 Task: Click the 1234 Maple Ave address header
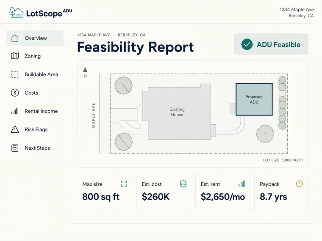point(297,9)
